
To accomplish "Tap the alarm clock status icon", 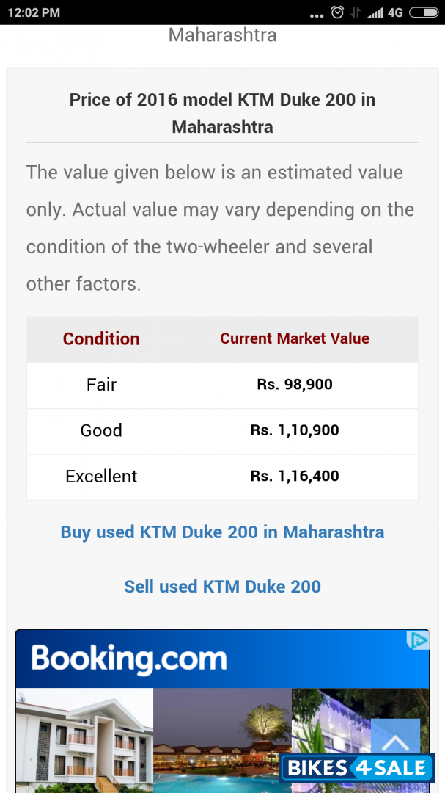I will point(337,12).
